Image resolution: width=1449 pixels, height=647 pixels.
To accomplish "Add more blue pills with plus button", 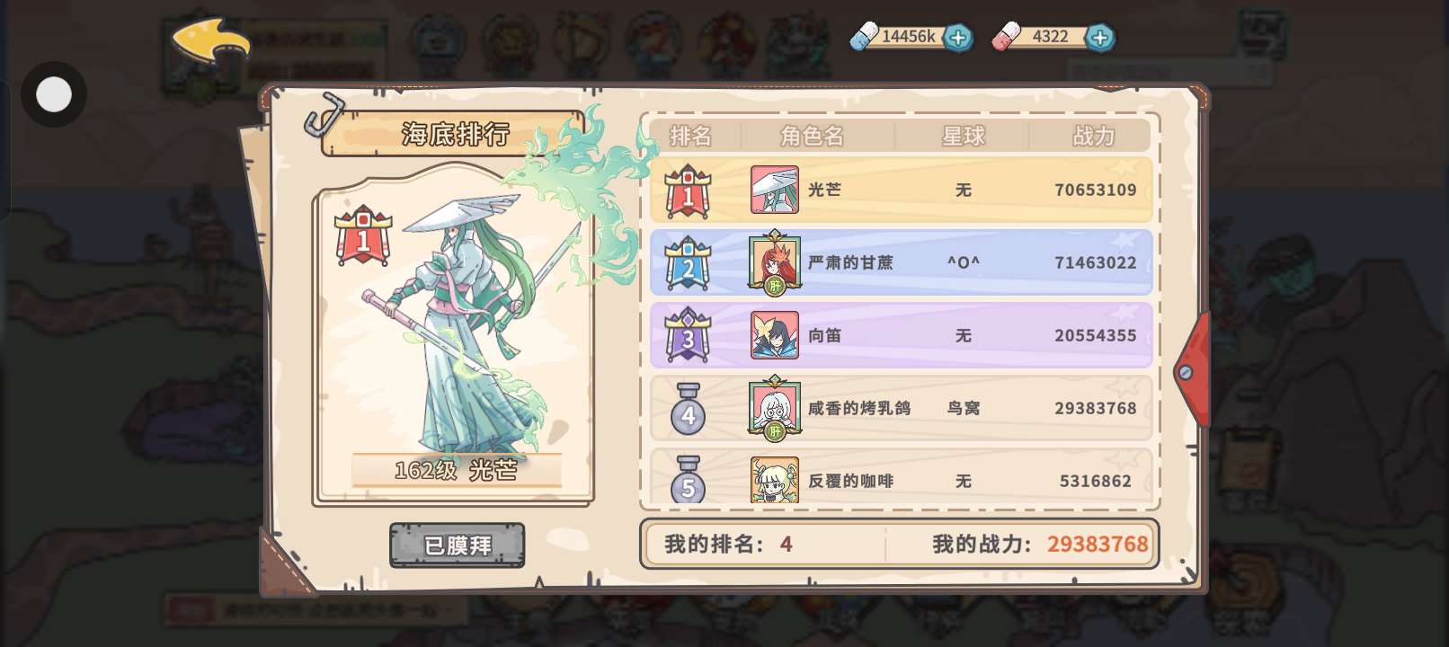I will click(x=958, y=38).
